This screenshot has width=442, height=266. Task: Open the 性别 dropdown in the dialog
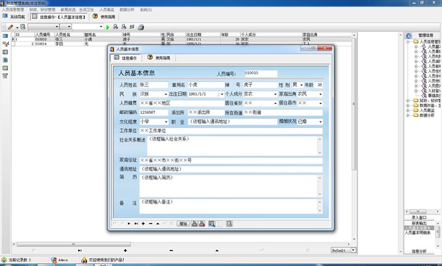(301, 85)
